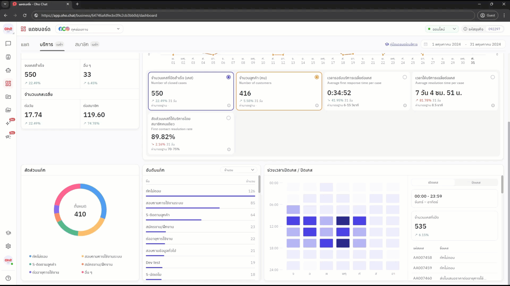Open the chat inbox sidebar icon
Image resolution: width=510 pixels, height=286 pixels.
(8, 43)
